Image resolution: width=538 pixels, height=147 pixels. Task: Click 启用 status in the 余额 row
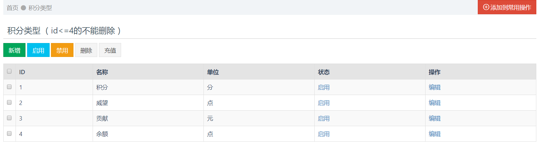coord(324,134)
